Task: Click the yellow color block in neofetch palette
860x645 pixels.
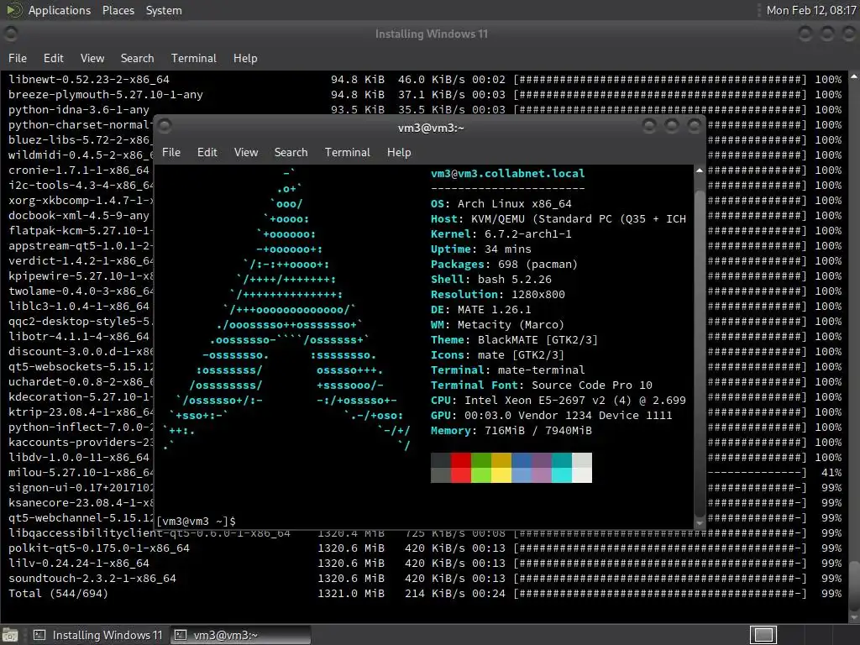Action: coord(501,475)
